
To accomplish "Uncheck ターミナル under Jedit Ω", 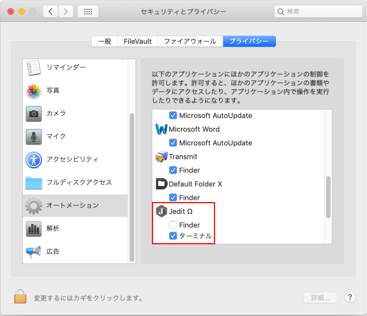I will (173, 236).
